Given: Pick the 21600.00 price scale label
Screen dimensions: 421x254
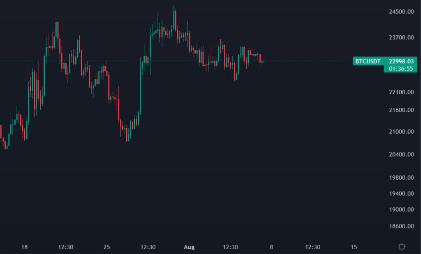Looking at the screenshot, I should (401, 110).
